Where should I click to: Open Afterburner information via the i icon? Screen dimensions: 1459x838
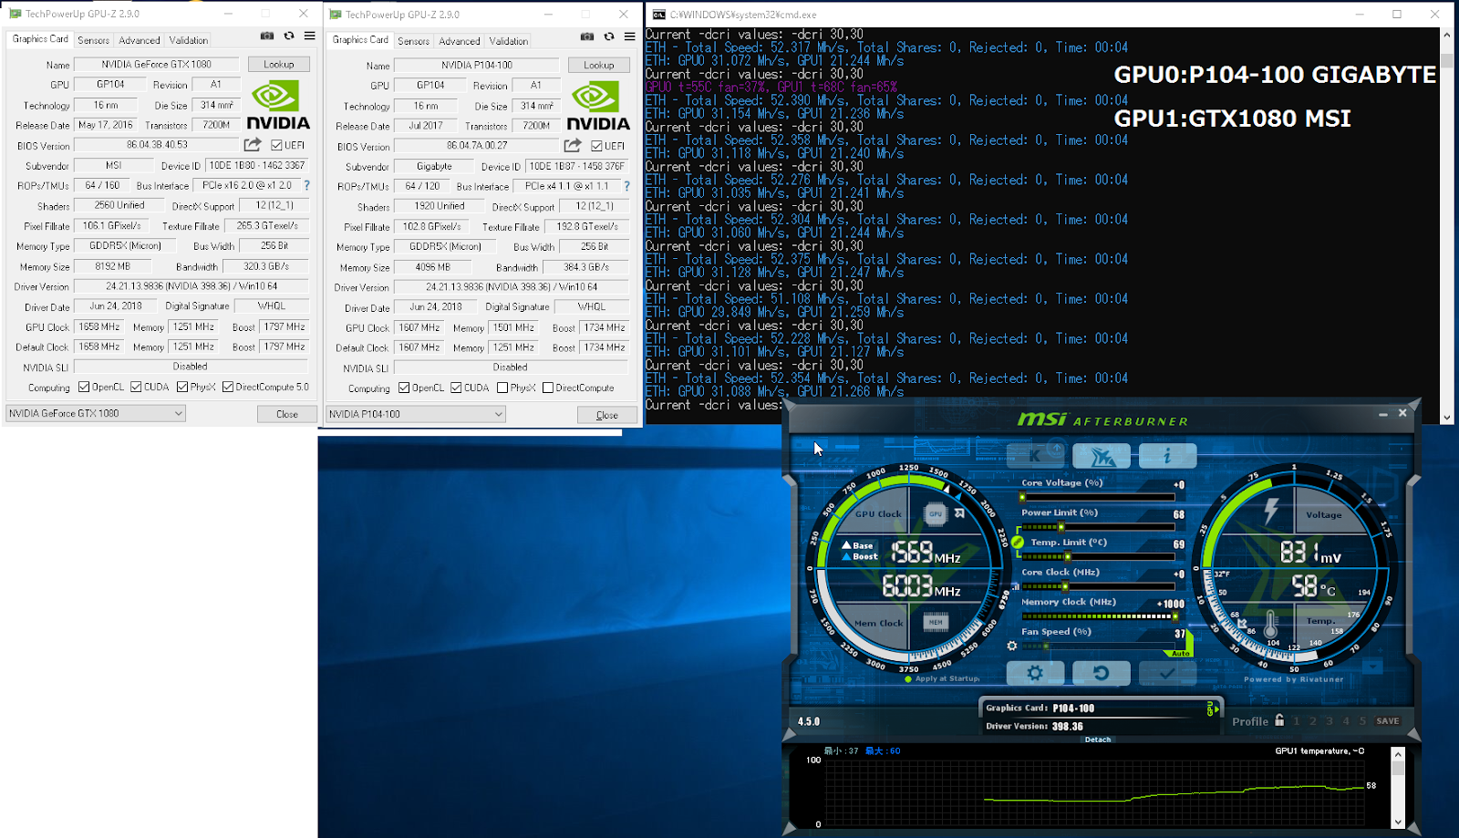(1168, 455)
